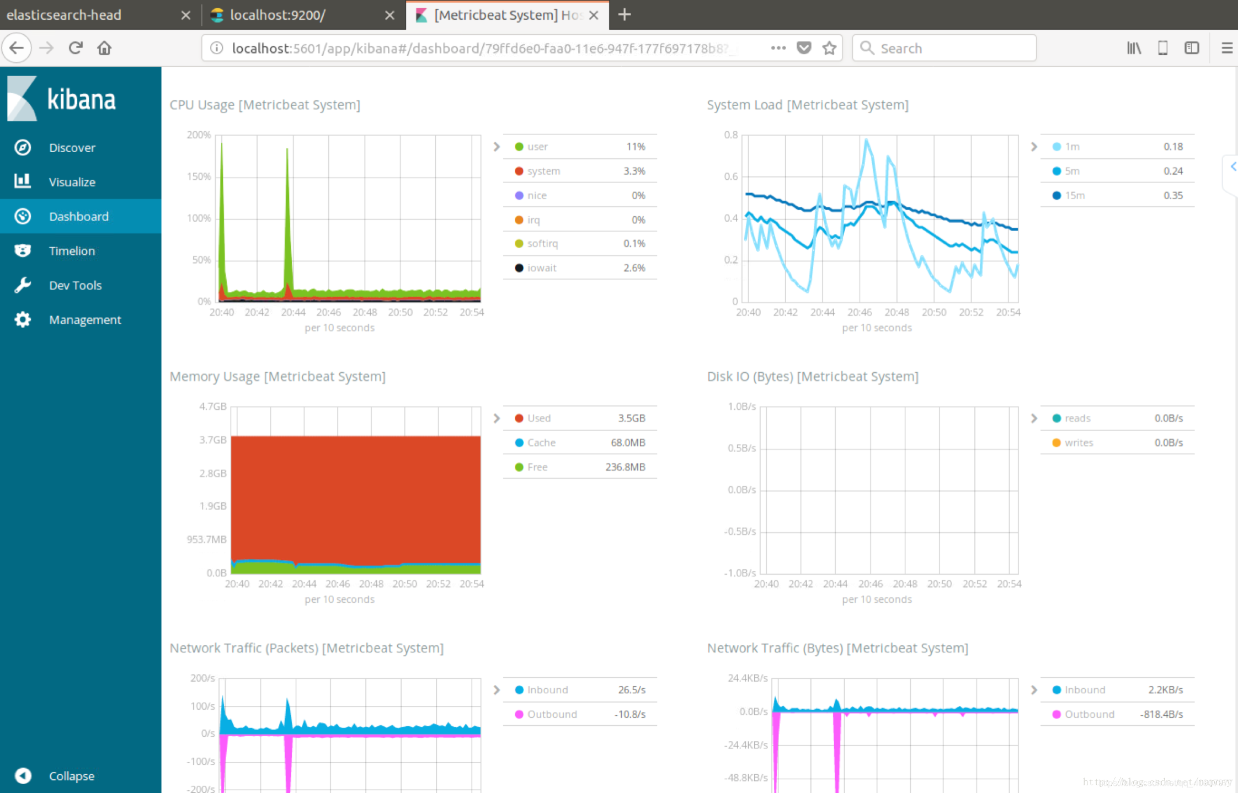The width and height of the screenshot is (1238, 793).
Task: Save page to Pocket icon
Action: (x=804, y=48)
